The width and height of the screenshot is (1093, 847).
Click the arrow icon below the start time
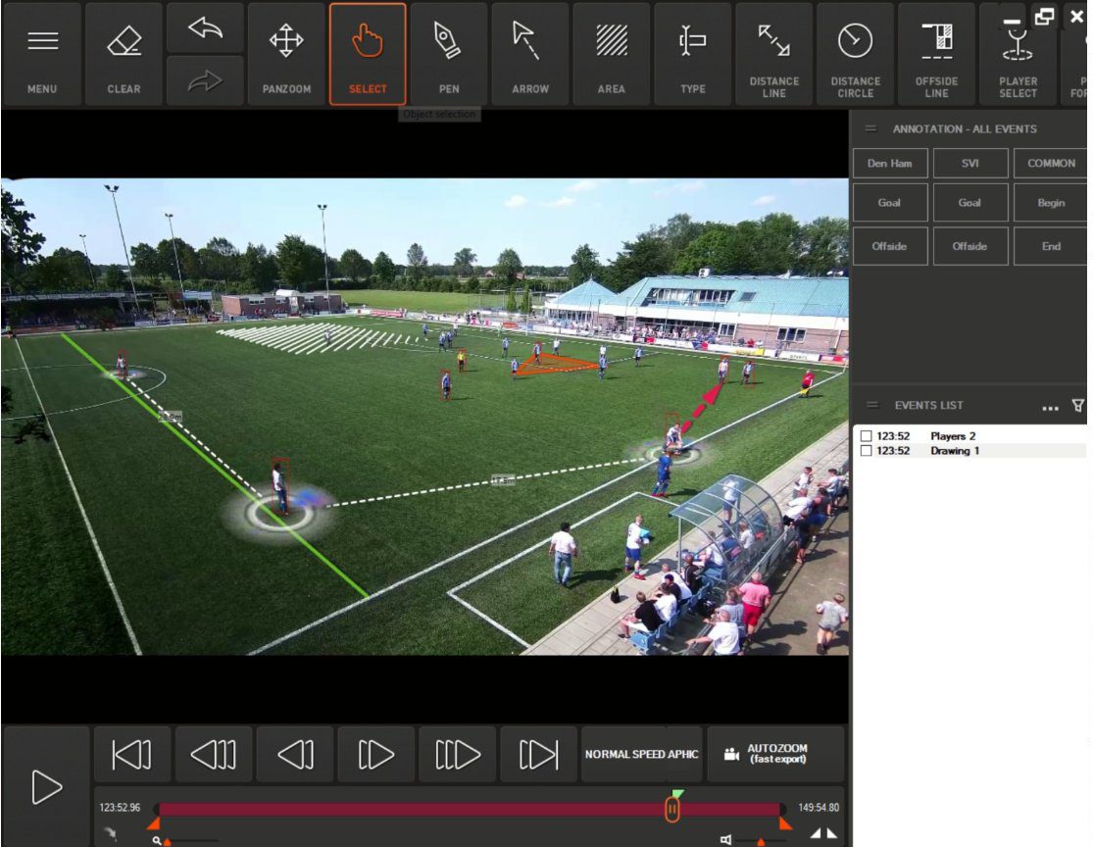coord(110,833)
